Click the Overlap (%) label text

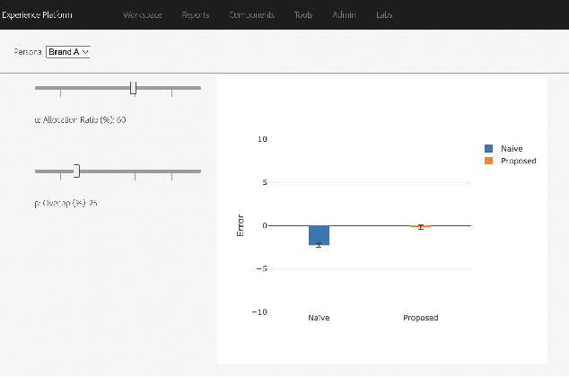66,203
